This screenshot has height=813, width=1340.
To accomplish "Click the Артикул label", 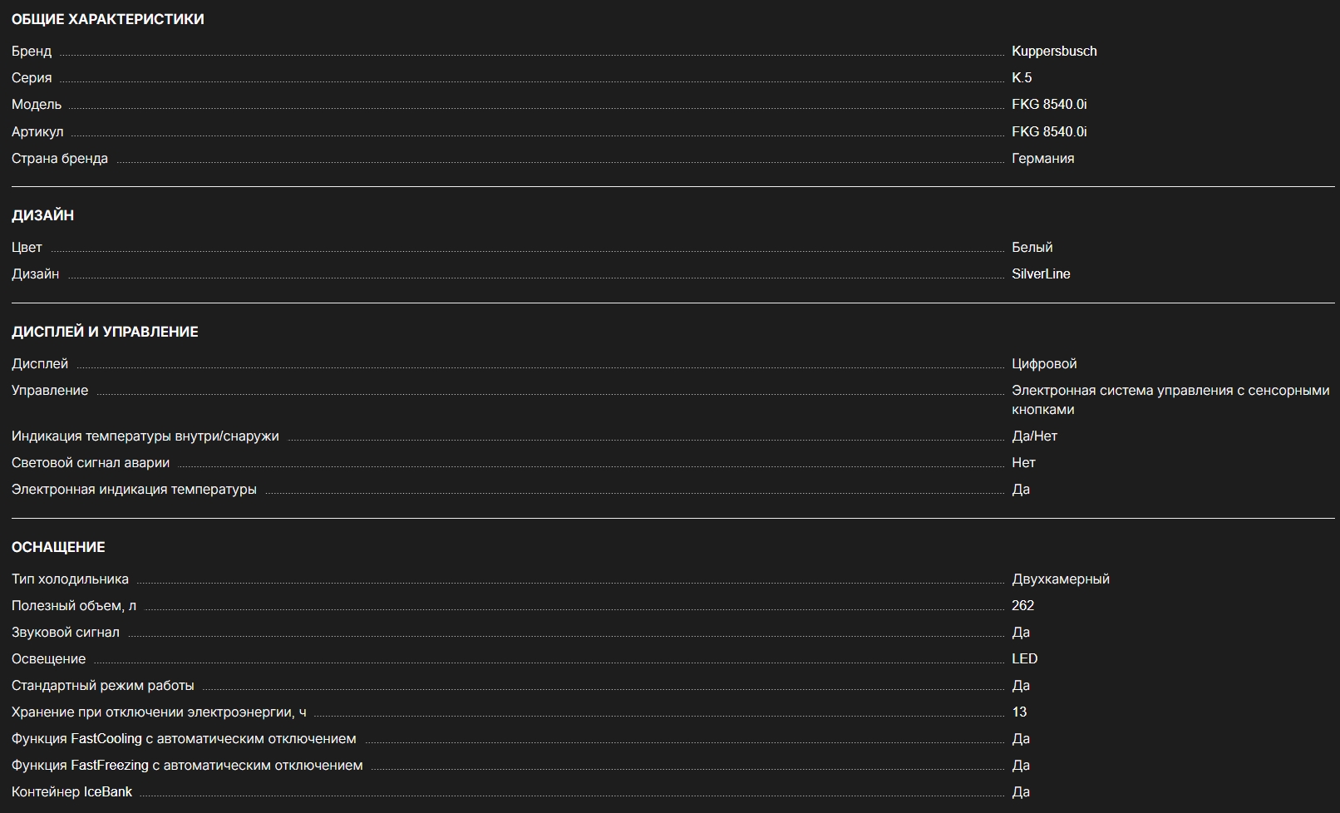I will pos(37,132).
